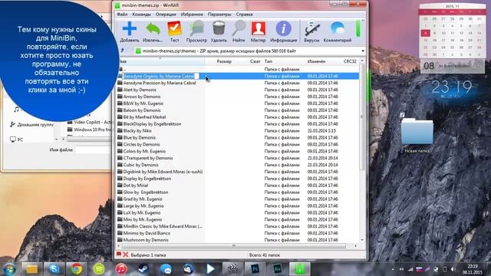Click the Извлечь (Extract) green arrow icon

153,29
